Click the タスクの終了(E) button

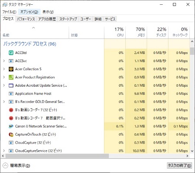click(179, 166)
